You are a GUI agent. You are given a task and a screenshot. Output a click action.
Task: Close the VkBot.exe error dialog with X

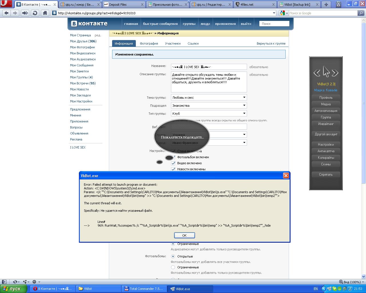tap(286, 176)
